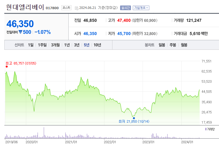Click the 저가 value 45,700
Viewport: 219px width, 146px height.
124,34
